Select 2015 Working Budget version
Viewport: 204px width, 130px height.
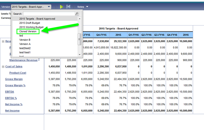31,27
